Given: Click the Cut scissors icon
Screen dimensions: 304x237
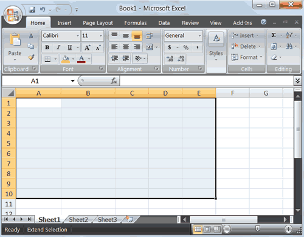Looking at the screenshot, I should coord(31,35).
